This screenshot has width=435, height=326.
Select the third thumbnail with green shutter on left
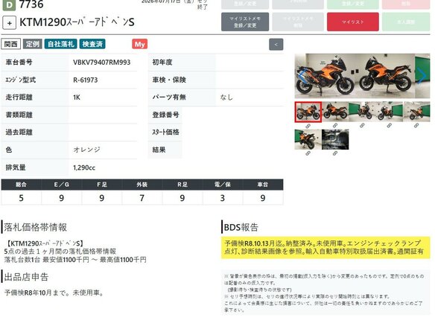(362, 112)
